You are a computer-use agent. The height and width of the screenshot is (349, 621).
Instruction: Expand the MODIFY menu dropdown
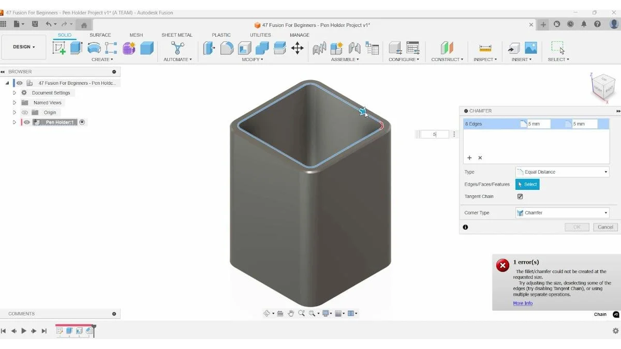click(253, 59)
